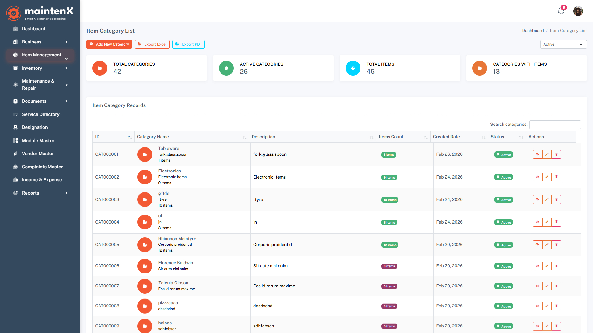Select the Dashboard icon in the sidebar
Screen dimensions: 593x333
15,29
